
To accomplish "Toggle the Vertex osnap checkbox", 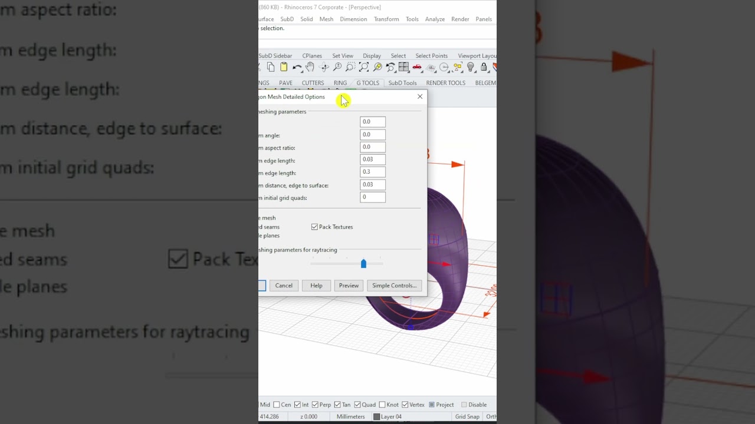I will (x=405, y=405).
